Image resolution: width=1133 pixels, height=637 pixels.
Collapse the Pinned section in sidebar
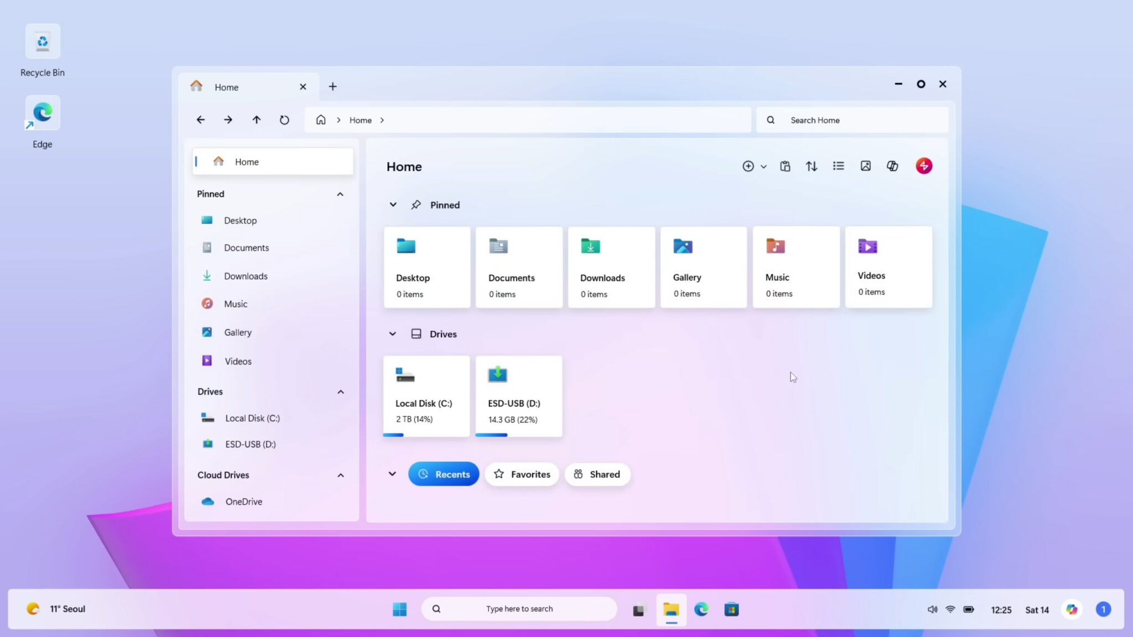click(x=340, y=194)
